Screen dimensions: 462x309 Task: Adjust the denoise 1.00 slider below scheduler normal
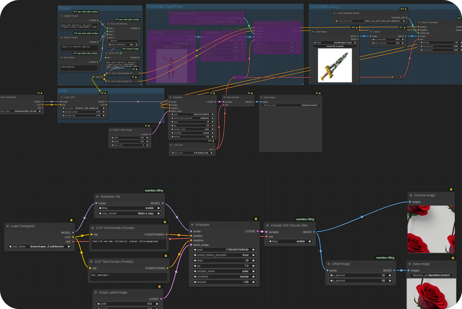(224, 282)
